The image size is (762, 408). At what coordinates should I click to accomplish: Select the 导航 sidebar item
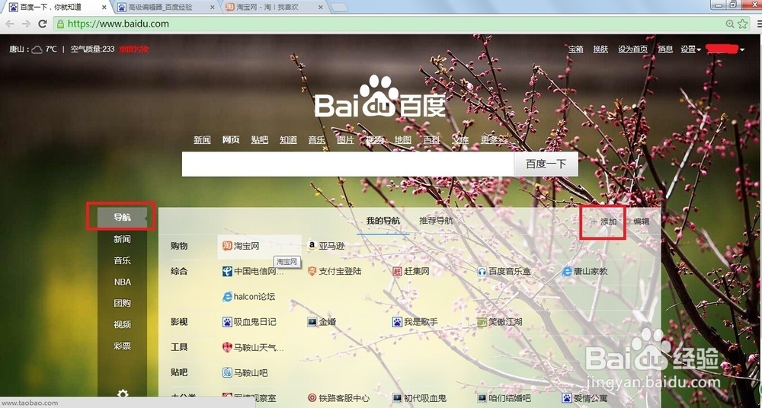point(122,217)
